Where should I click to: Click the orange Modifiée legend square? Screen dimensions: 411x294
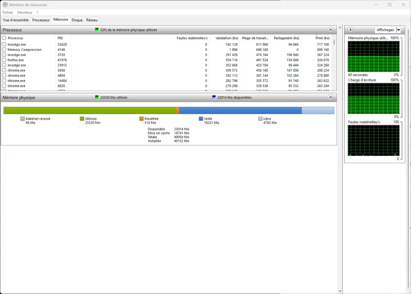click(x=141, y=119)
